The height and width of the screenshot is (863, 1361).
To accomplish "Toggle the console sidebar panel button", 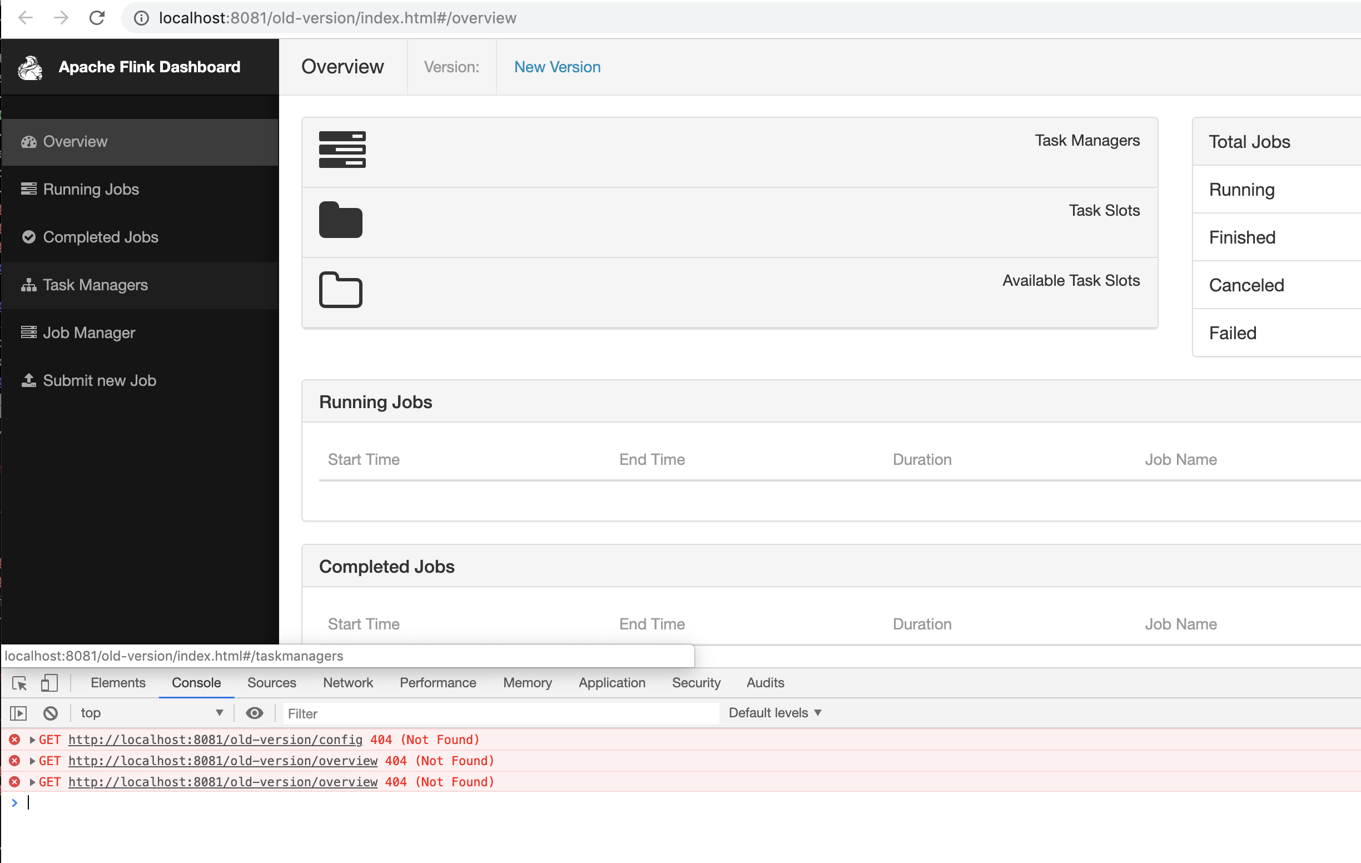I will coord(19,713).
